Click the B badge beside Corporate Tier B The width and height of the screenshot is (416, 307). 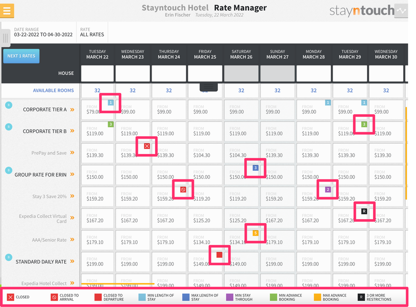tap(9, 127)
